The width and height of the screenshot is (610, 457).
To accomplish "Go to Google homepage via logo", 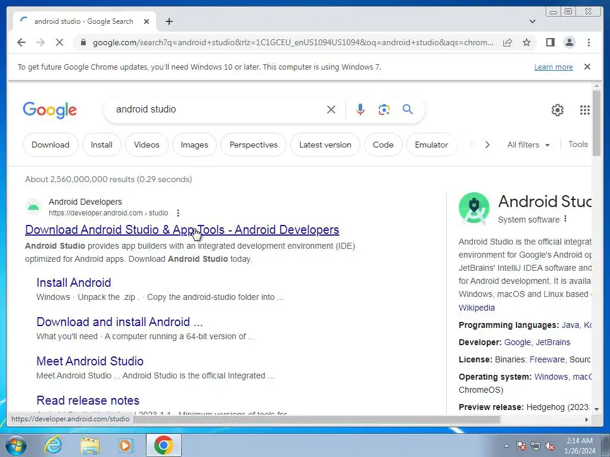I will coord(50,110).
